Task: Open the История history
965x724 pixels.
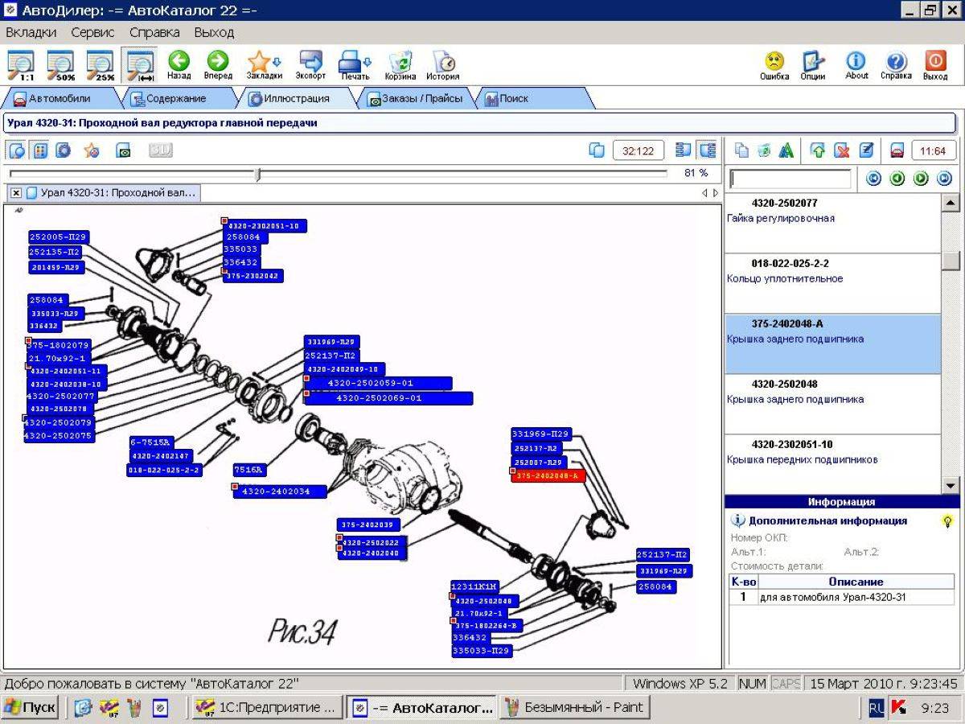Action: click(x=443, y=65)
